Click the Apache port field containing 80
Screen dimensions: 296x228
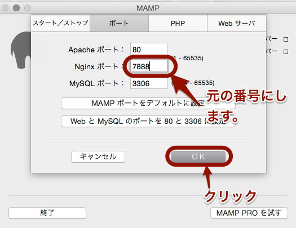(x=149, y=50)
